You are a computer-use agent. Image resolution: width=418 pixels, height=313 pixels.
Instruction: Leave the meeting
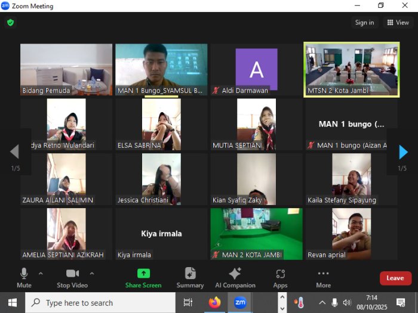(395, 278)
